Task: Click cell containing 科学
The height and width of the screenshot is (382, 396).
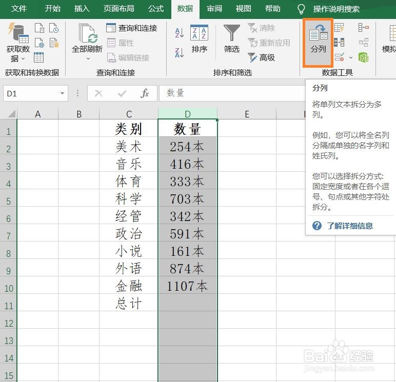Action: (129, 198)
